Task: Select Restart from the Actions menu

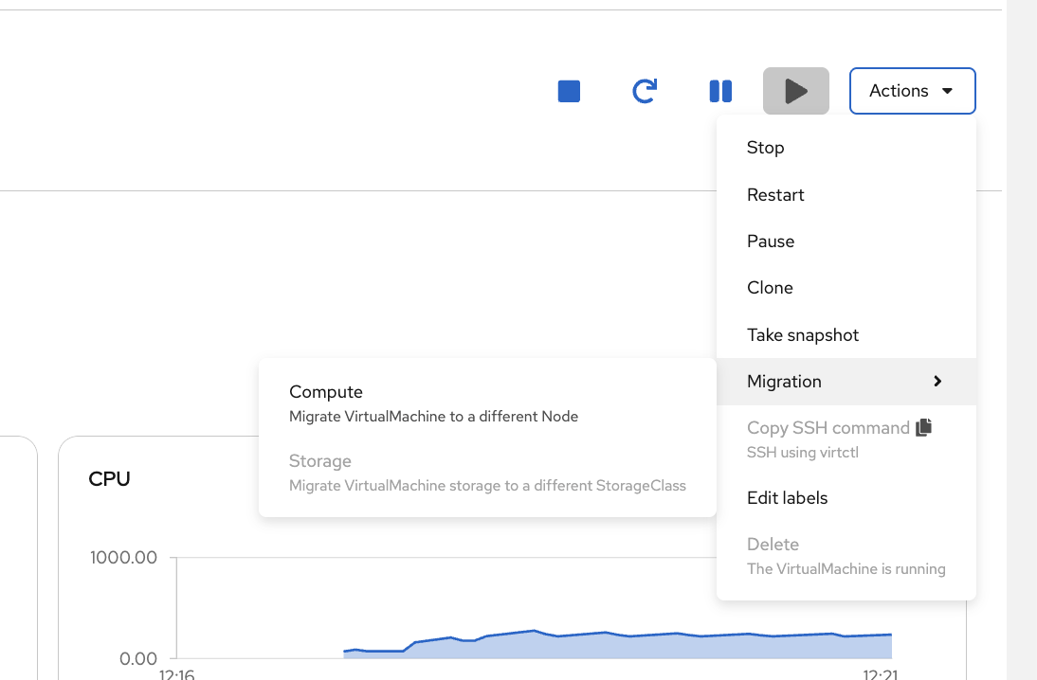Action: click(x=775, y=194)
